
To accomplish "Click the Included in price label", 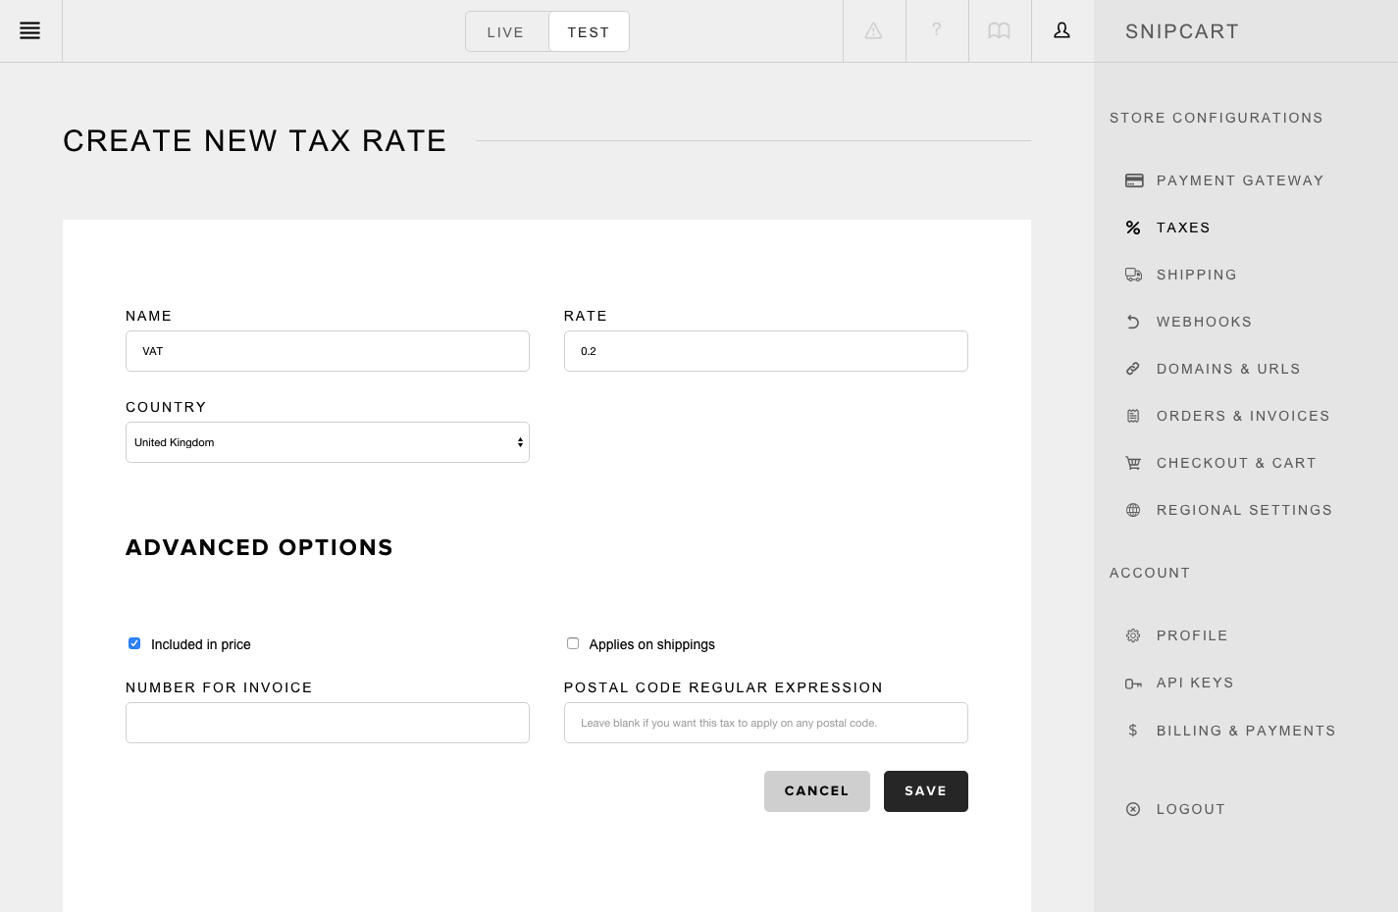I will pyautogui.click(x=201, y=644).
